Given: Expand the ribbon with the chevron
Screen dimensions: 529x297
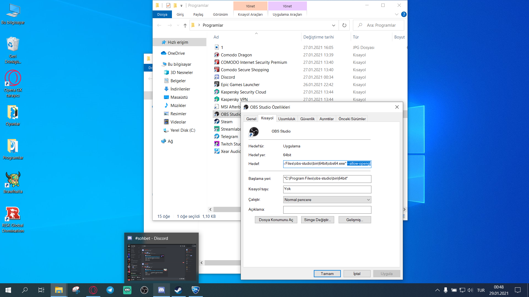Looking at the screenshot, I should click(396, 14).
